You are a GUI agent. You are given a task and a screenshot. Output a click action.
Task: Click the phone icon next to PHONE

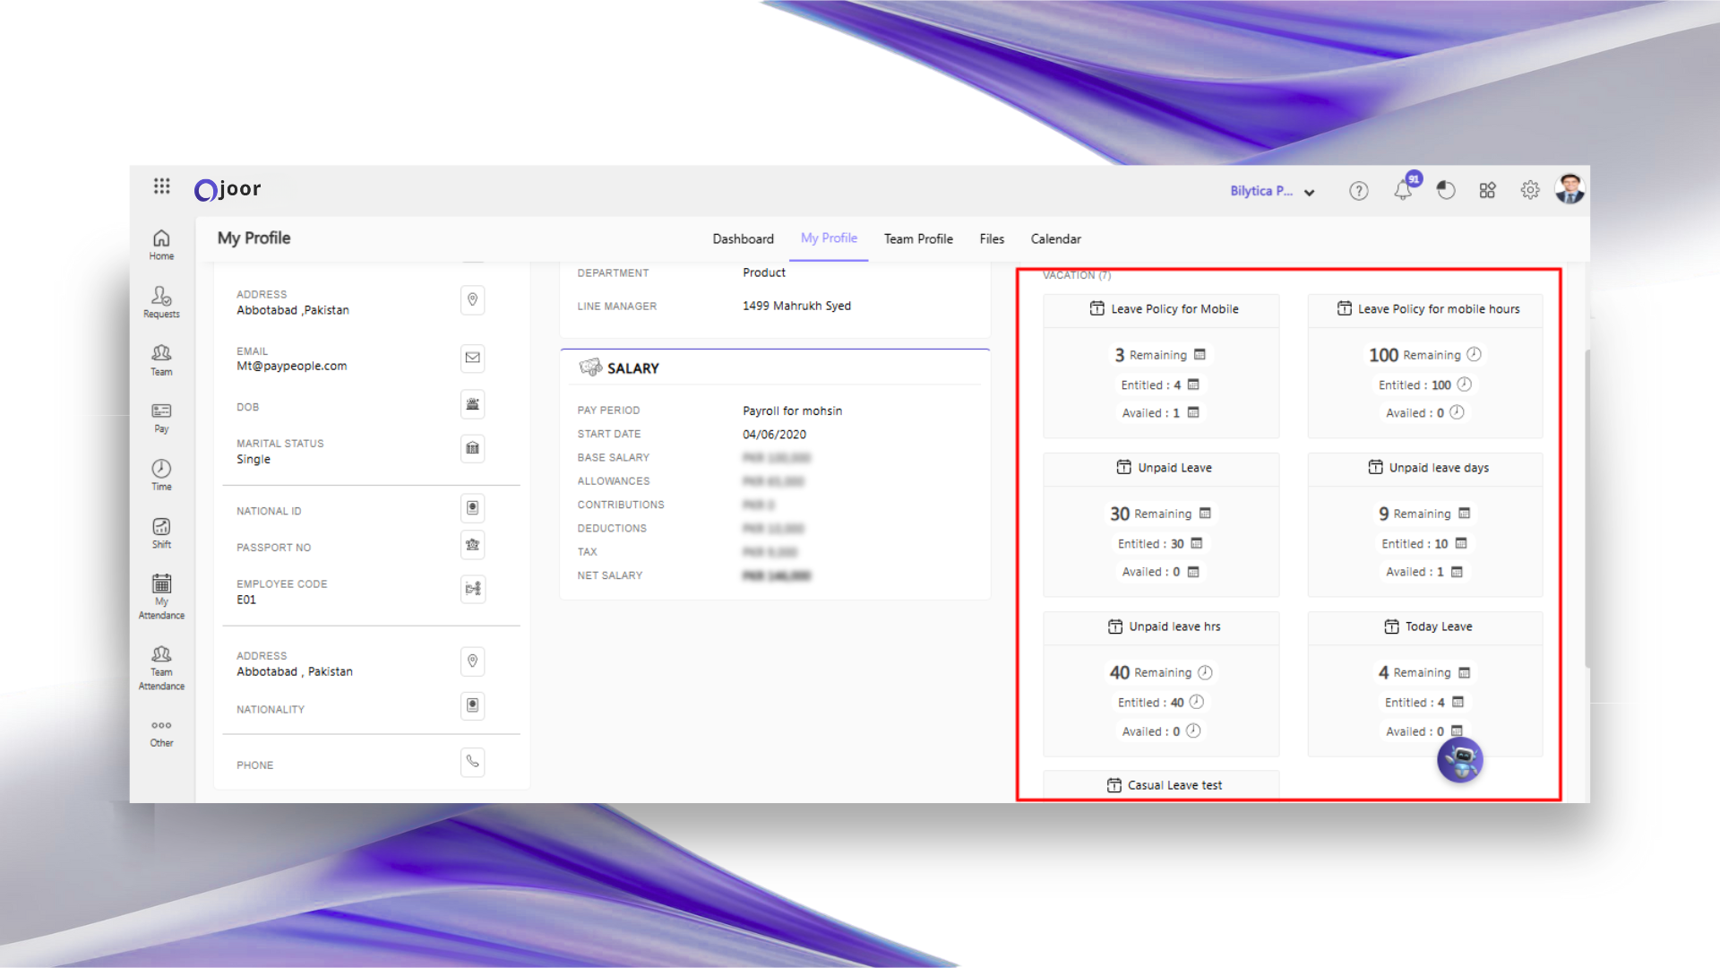(x=472, y=762)
